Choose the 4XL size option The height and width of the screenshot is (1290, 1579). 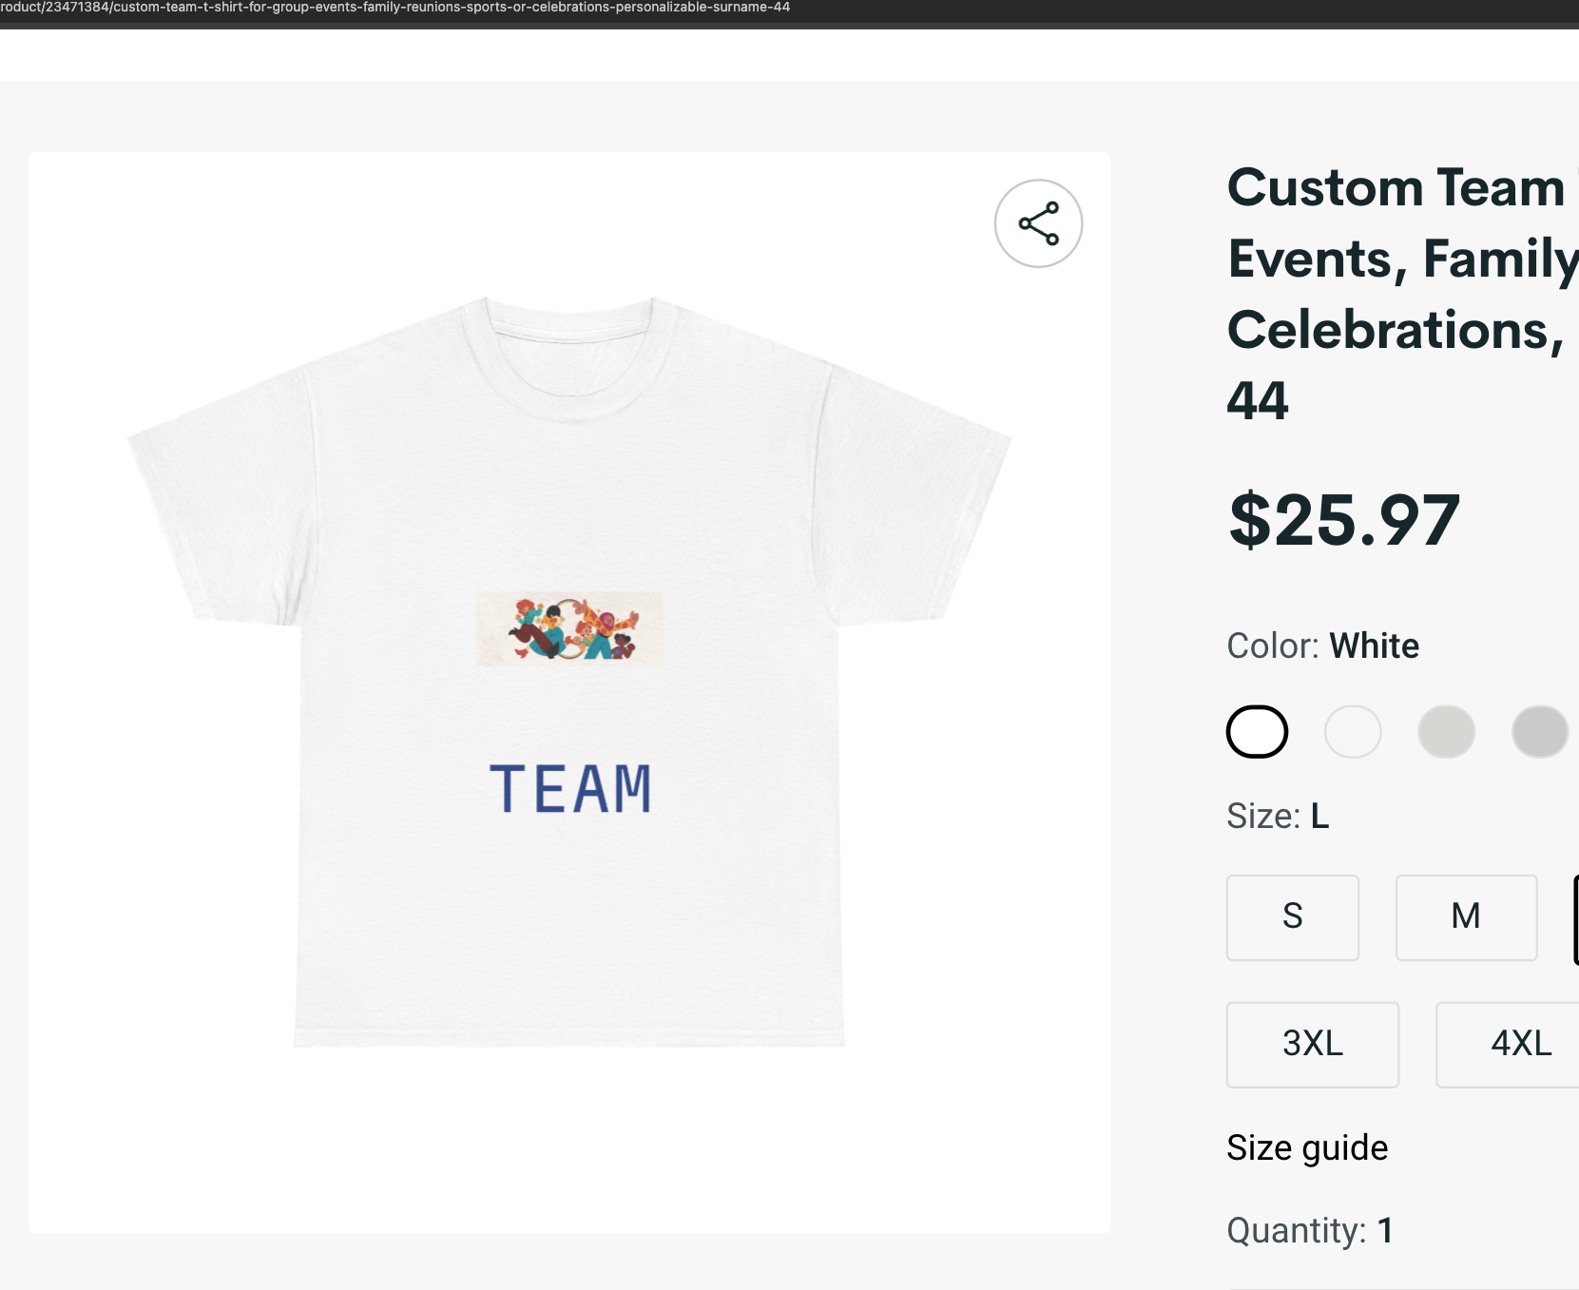coord(1517,1044)
